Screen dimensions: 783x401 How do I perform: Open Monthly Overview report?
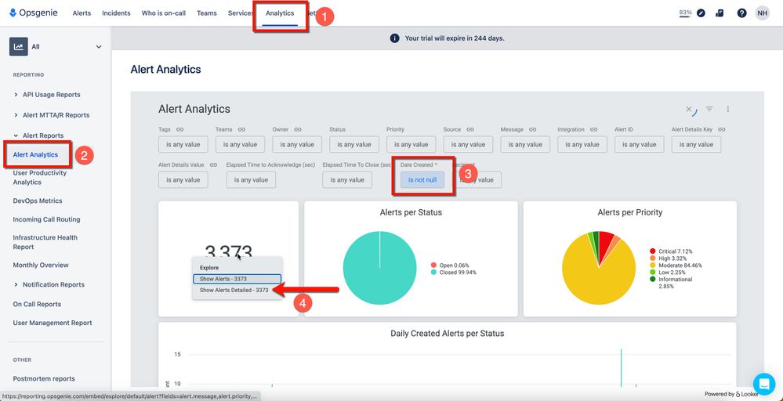[x=41, y=266]
